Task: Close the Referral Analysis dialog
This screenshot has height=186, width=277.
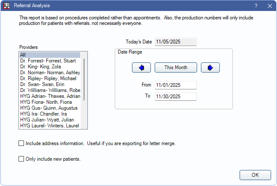Action: point(269,6)
